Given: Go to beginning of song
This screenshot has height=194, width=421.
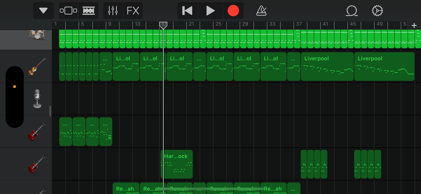Looking at the screenshot, I should point(187,11).
